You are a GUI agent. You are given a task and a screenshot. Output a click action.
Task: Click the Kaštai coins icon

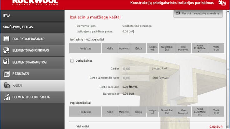point(7,85)
